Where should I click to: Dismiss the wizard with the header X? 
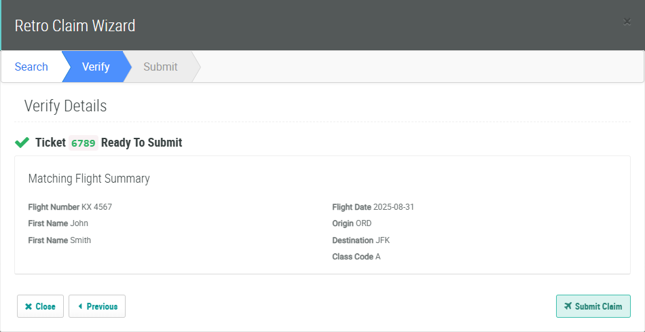[x=627, y=22]
